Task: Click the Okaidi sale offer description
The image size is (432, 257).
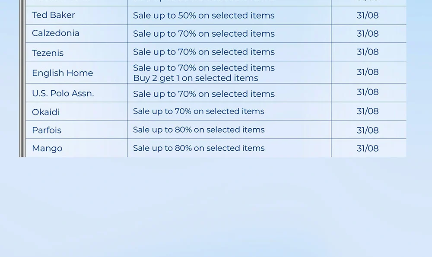Action: [198, 111]
